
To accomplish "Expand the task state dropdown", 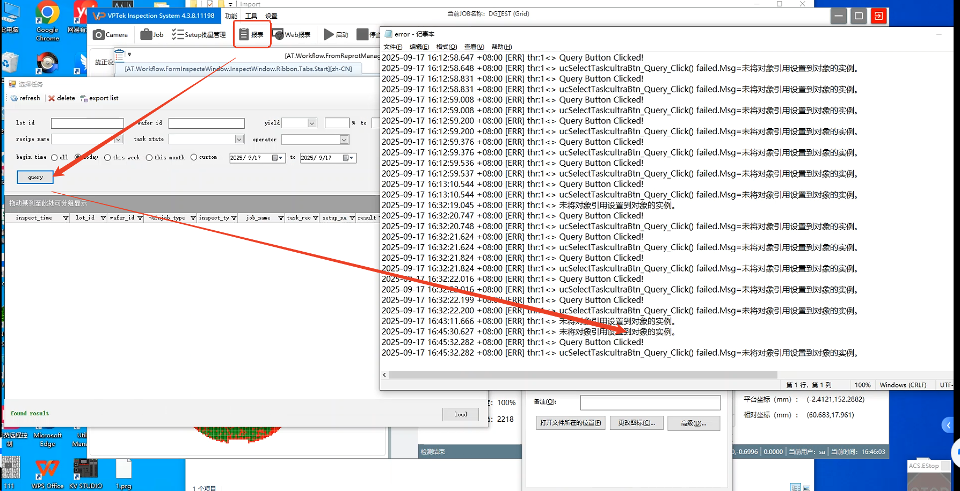I will [239, 140].
